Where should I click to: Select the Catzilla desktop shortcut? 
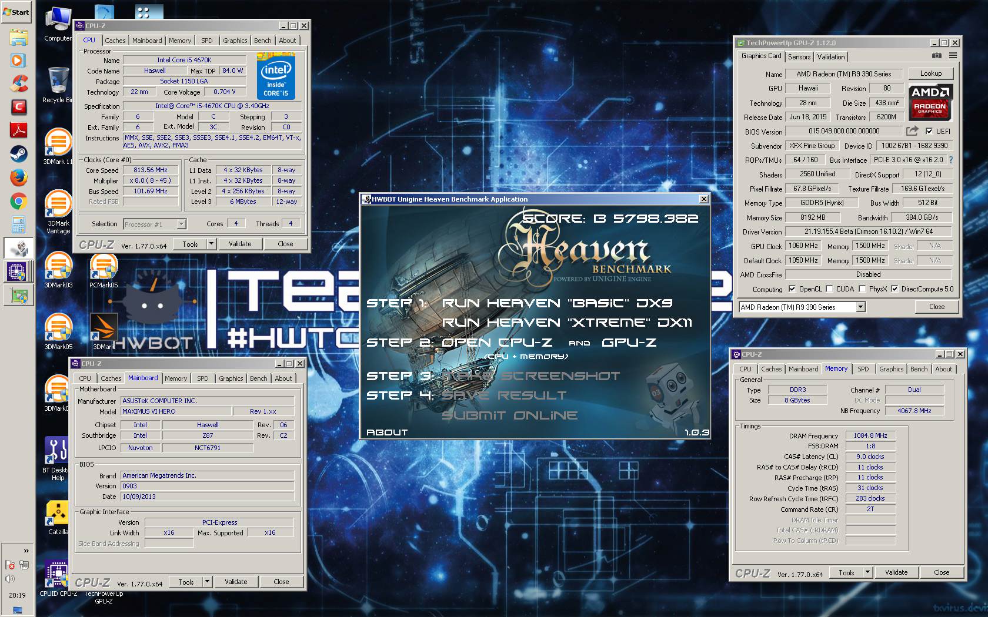58,517
